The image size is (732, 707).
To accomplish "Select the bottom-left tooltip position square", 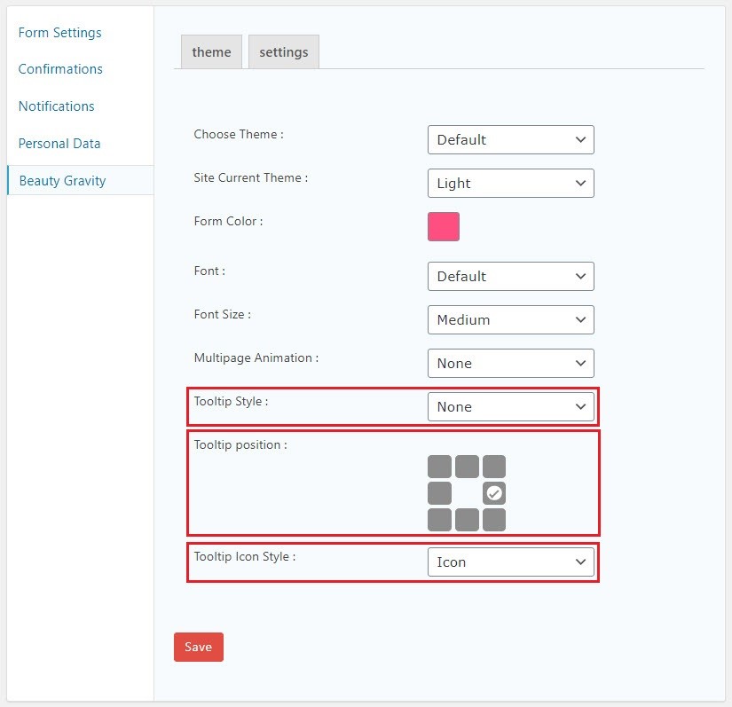I will click(x=439, y=520).
